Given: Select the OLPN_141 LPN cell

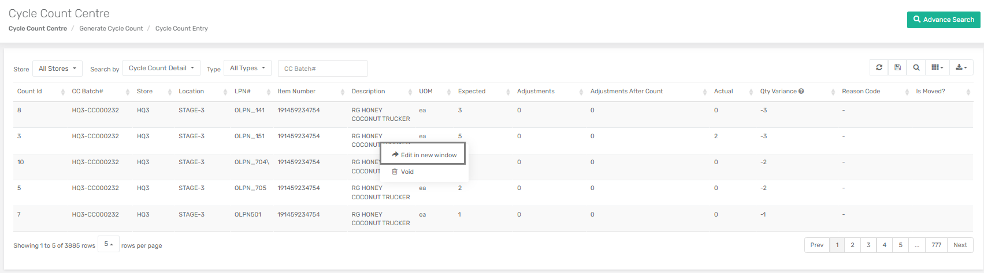Looking at the screenshot, I should tap(250, 110).
